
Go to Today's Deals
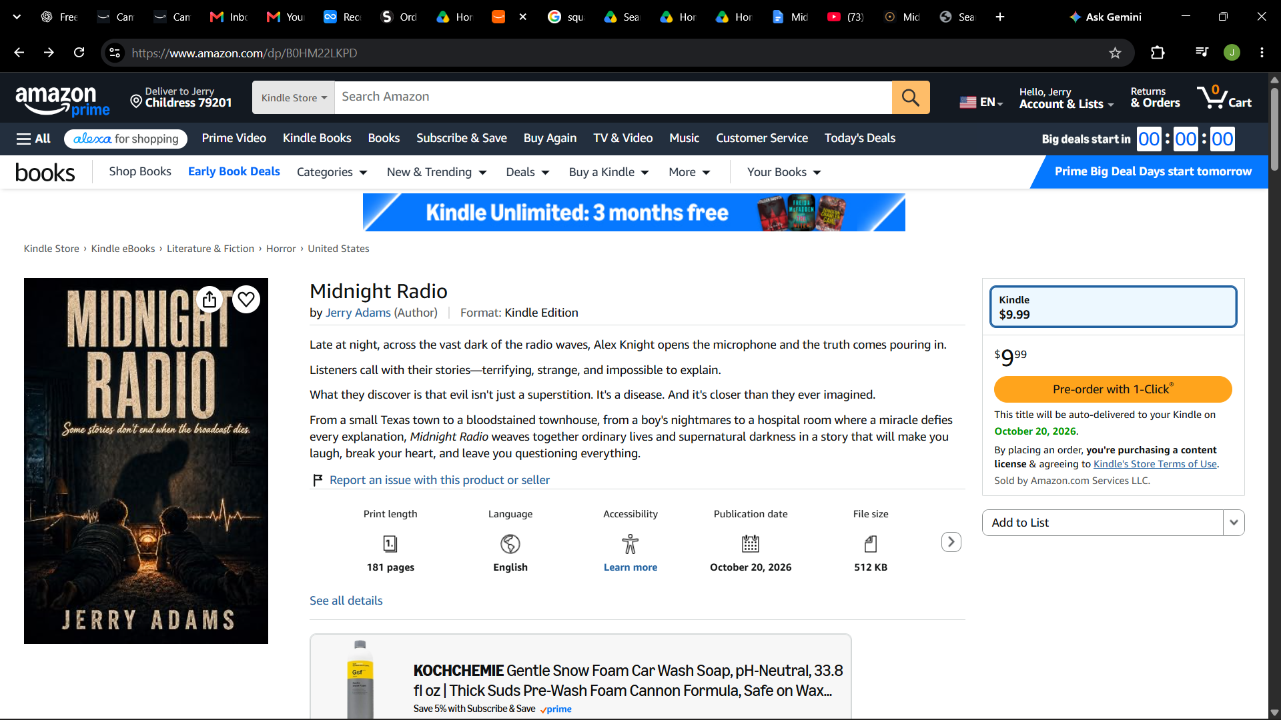[x=860, y=138]
